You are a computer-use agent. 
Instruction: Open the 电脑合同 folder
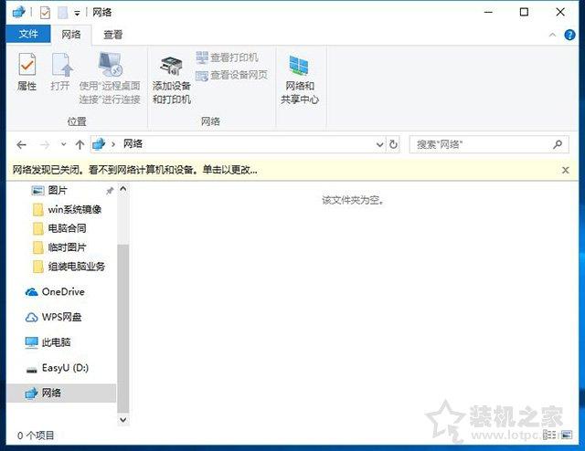pos(59,228)
